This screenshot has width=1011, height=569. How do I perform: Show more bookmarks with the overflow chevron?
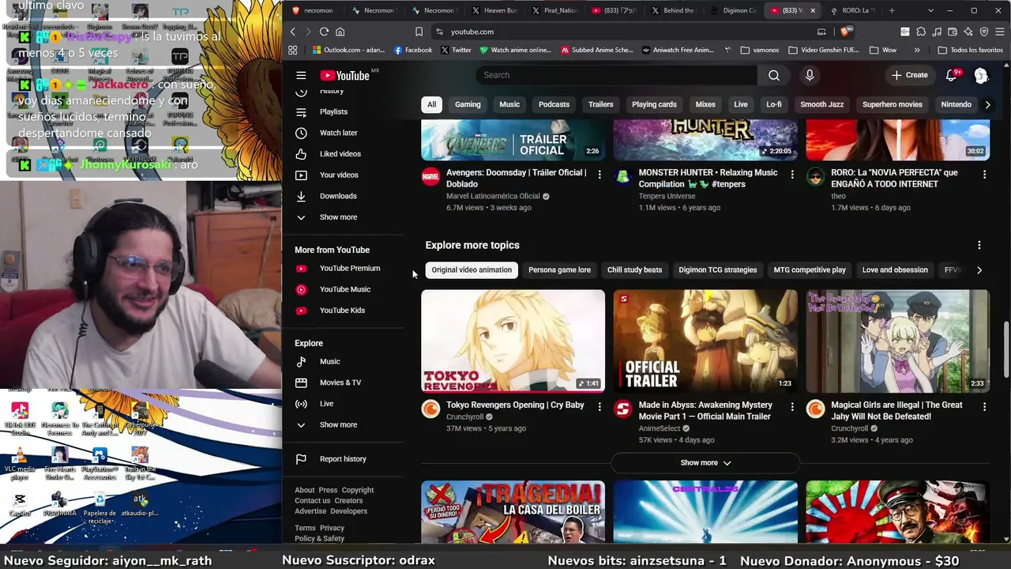point(917,50)
